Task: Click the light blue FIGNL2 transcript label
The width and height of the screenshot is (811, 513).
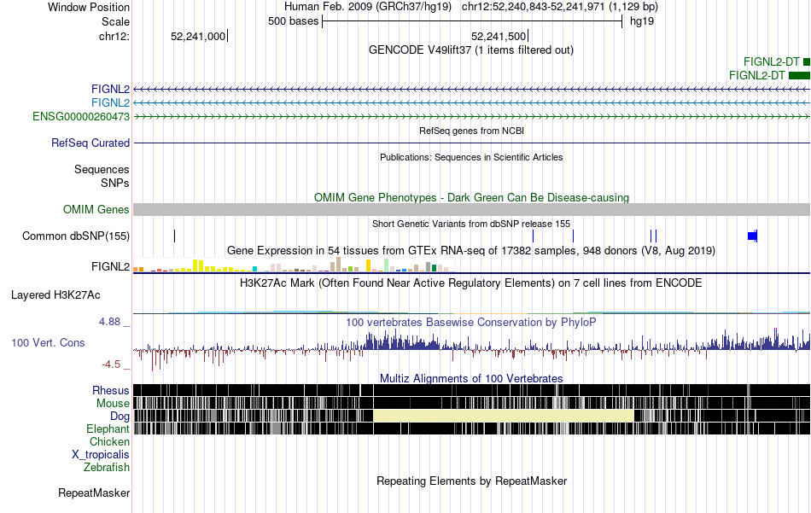Action: pos(110,102)
